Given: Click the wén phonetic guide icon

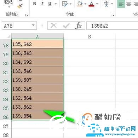Looking at the screenshot, I should [106, 4].
